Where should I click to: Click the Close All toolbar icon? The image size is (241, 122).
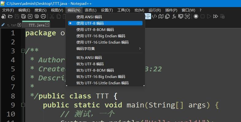(36, 16)
